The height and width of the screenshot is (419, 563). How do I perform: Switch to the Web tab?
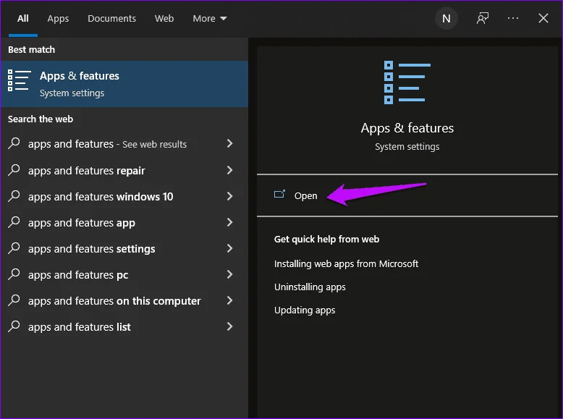pyautogui.click(x=164, y=18)
